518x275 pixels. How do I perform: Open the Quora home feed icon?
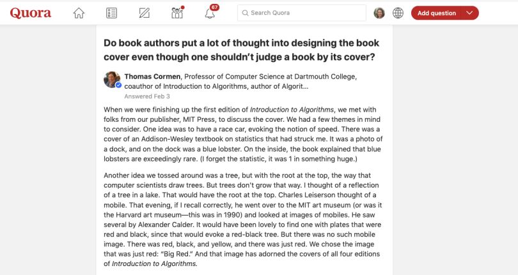[x=79, y=13]
